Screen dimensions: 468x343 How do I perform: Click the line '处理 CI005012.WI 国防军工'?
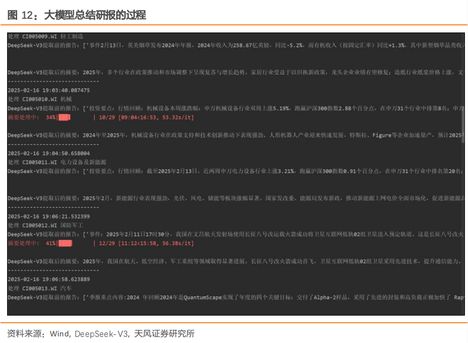(x=46, y=225)
